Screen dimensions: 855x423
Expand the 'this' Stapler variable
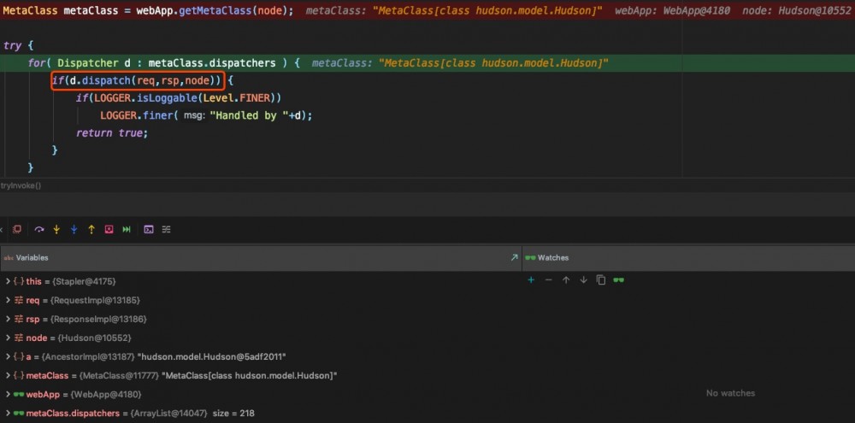(7, 281)
